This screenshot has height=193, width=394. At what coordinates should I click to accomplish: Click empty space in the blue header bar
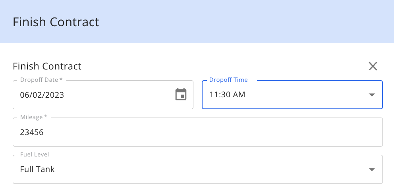coord(246,21)
